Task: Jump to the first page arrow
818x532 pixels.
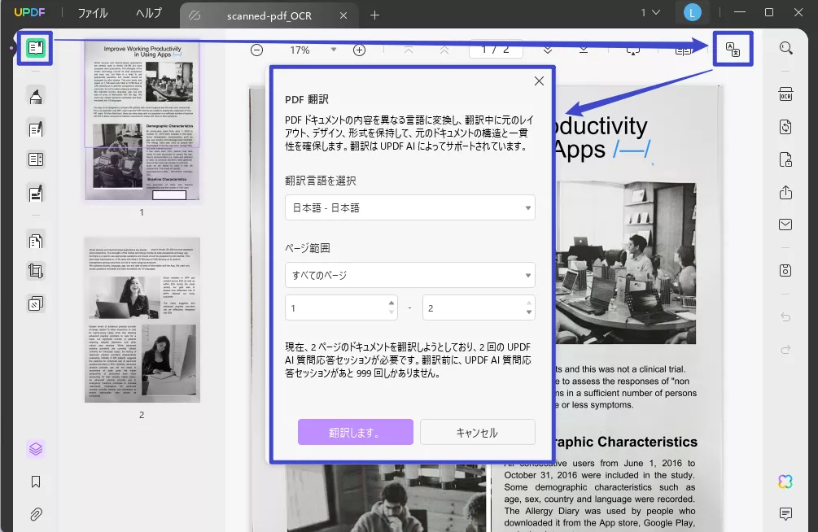Action: click(x=409, y=50)
